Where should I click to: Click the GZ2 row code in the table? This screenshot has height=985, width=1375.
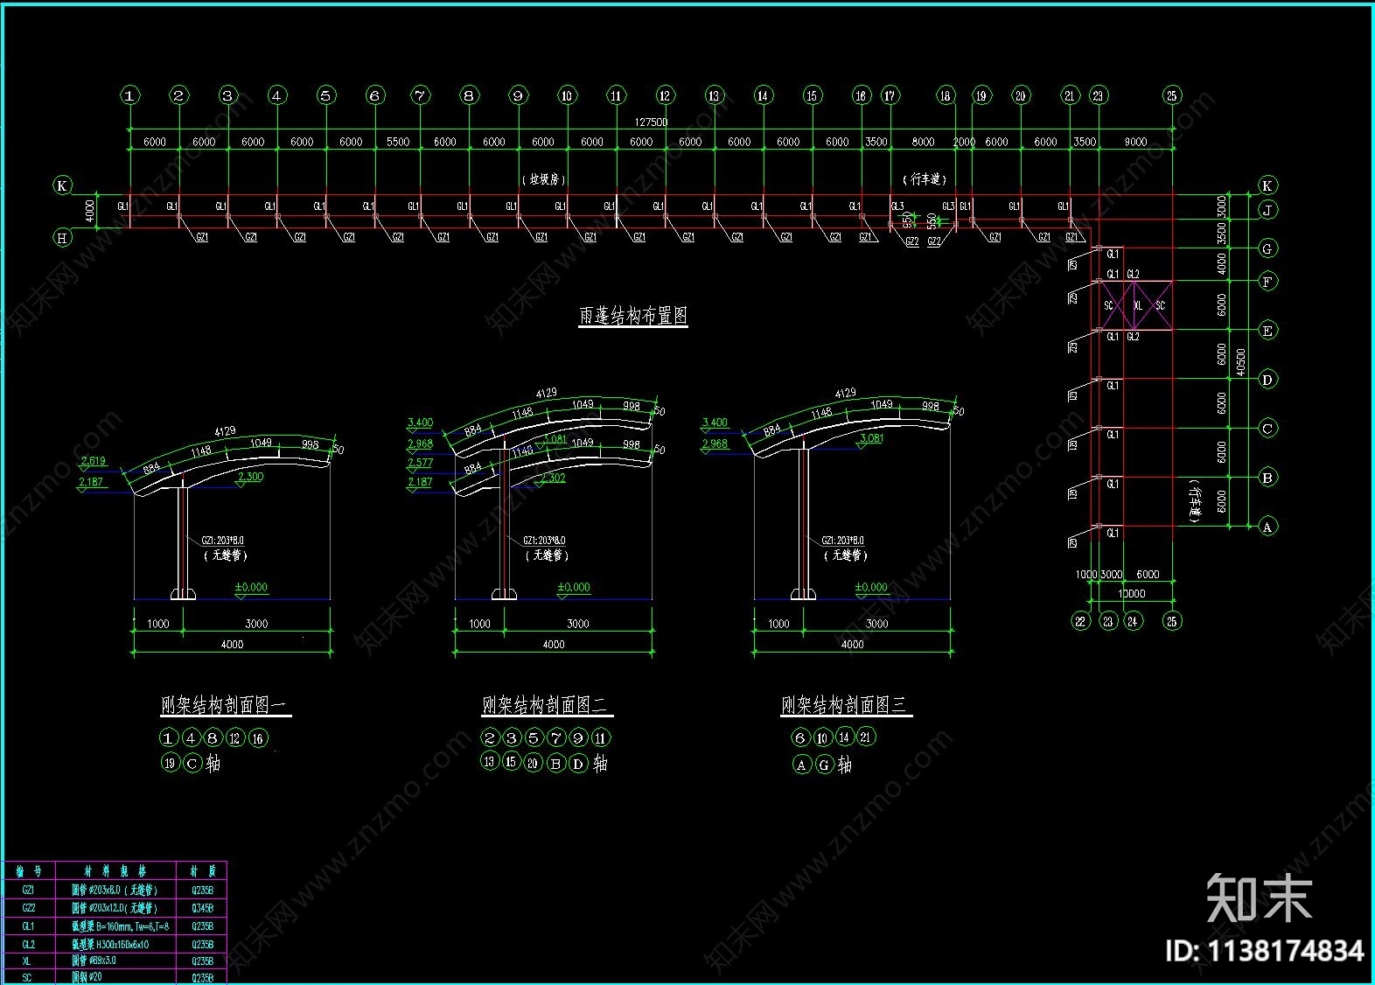(29, 908)
